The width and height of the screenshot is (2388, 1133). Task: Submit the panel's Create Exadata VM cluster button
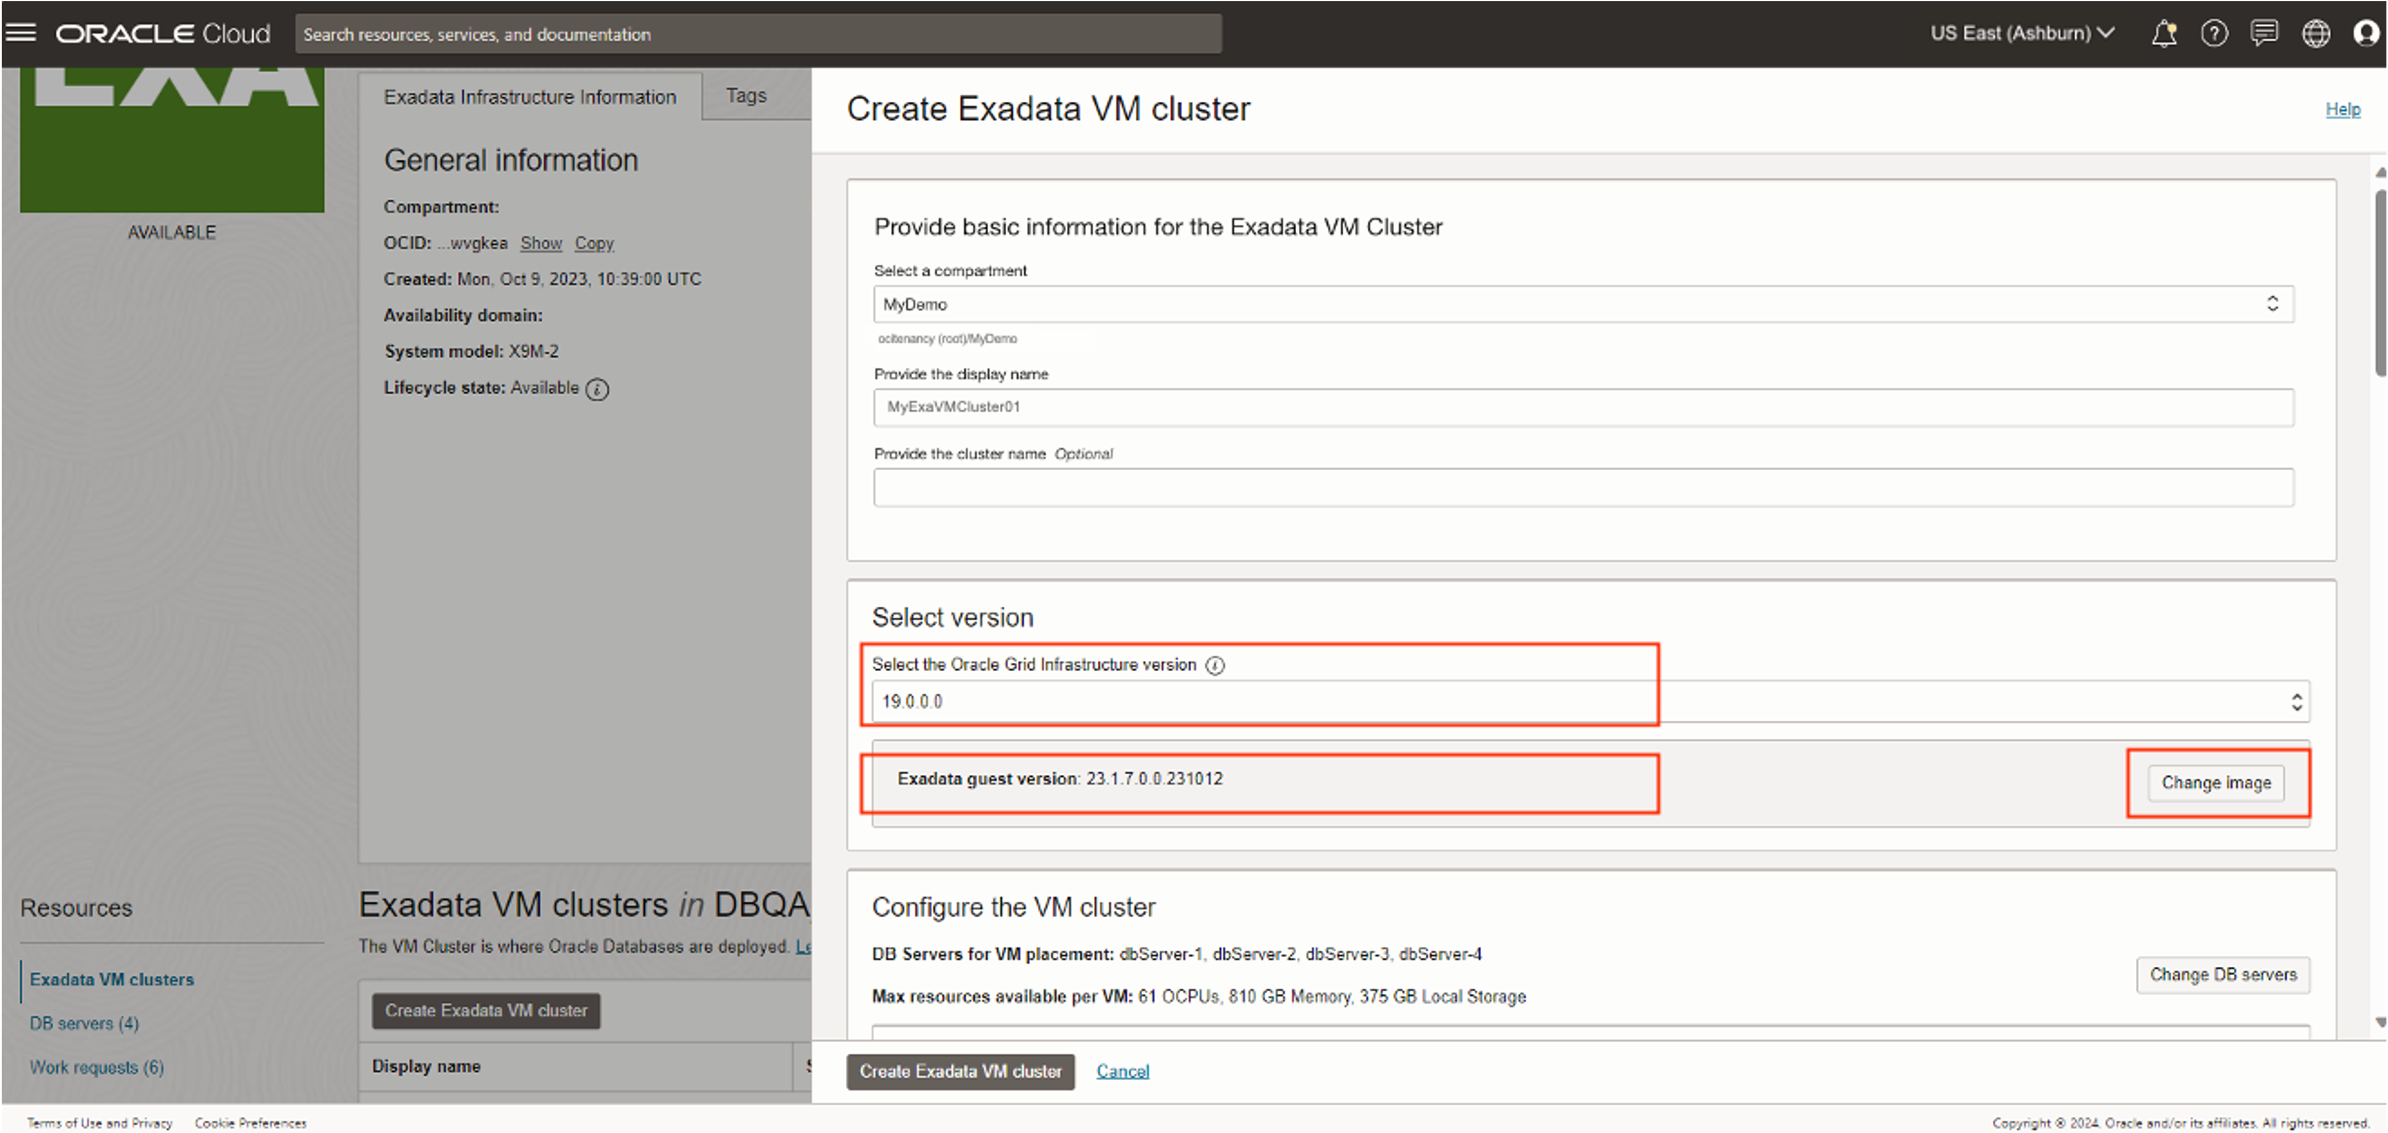(960, 1071)
